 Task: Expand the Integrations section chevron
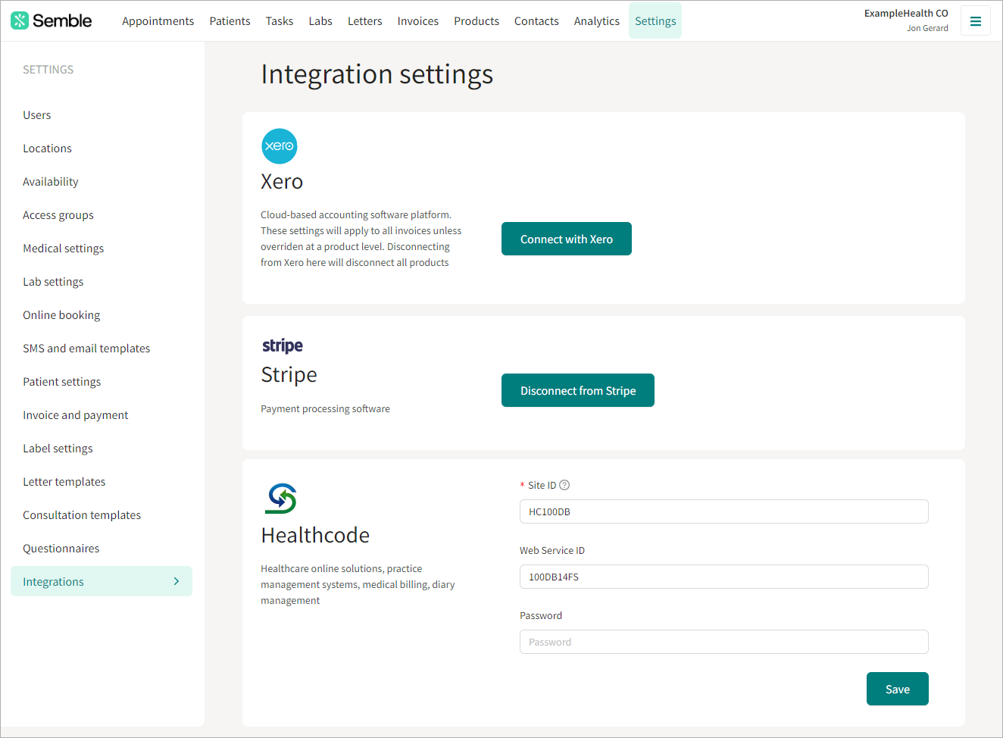[x=177, y=581]
